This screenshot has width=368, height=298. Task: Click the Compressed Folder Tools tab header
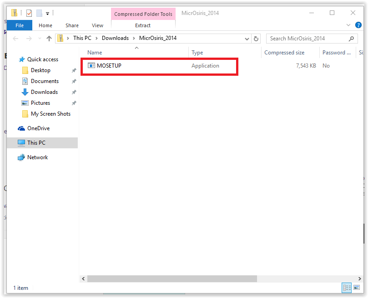point(143,14)
